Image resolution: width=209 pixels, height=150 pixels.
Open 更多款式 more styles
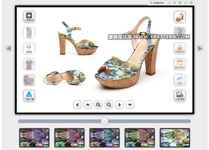click(x=179, y=64)
